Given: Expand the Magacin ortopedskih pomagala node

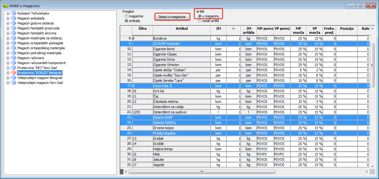Looking at the screenshot, I should click(x=8, y=43).
